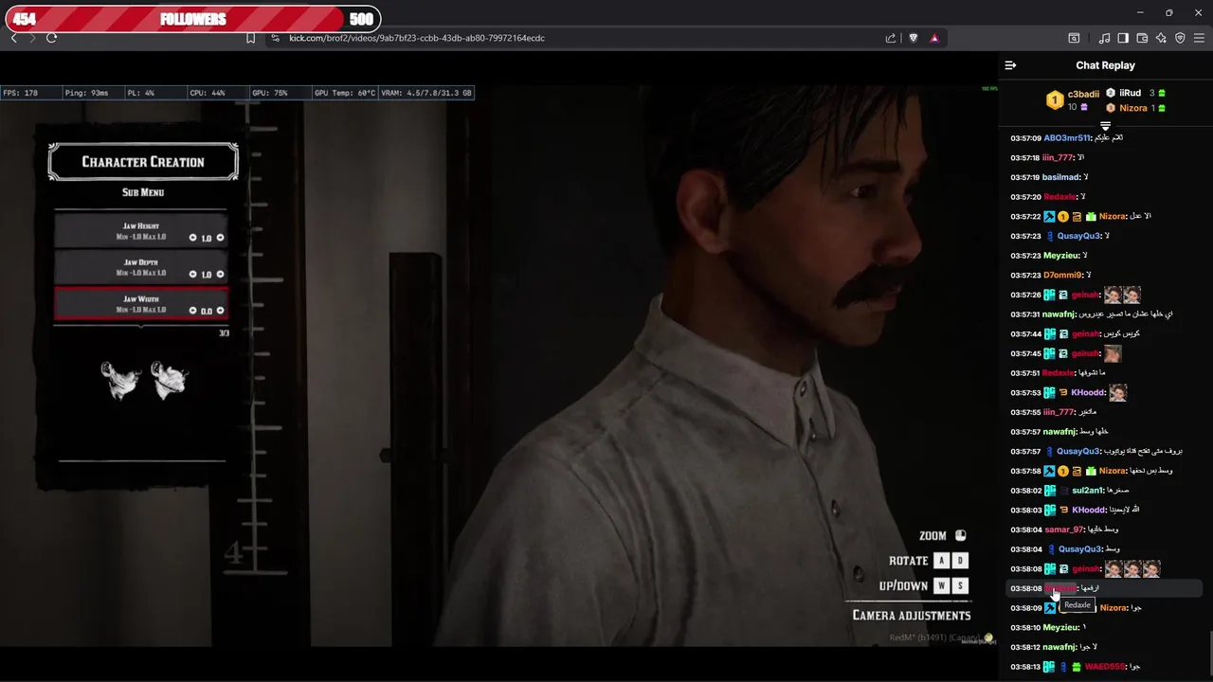
Task: Click username ABO3mr511 in chat
Action: (1069, 138)
